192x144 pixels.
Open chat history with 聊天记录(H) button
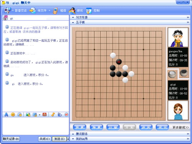click(x=11, y=139)
